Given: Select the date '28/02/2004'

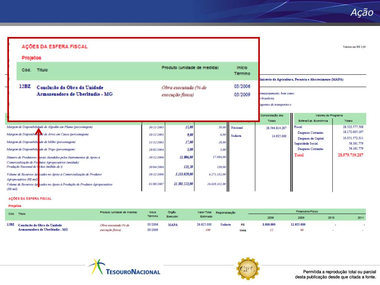Looking at the screenshot, I should [156, 150].
